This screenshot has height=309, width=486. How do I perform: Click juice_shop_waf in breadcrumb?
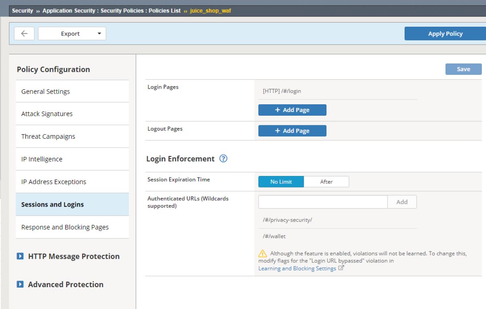tap(211, 11)
